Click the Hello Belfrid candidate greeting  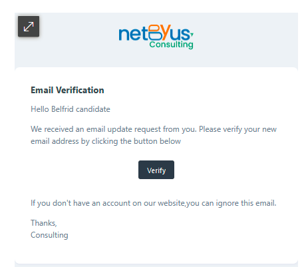[x=71, y=109]
